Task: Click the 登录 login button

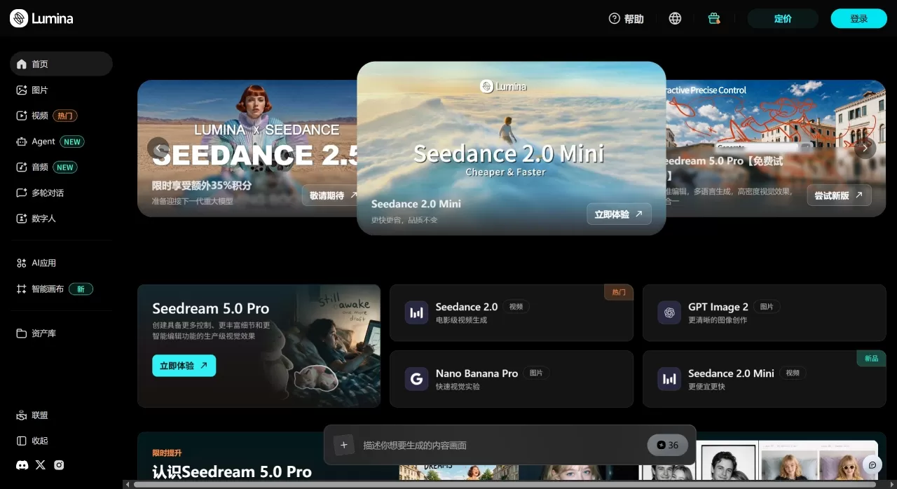Action: tap(859, 19)
